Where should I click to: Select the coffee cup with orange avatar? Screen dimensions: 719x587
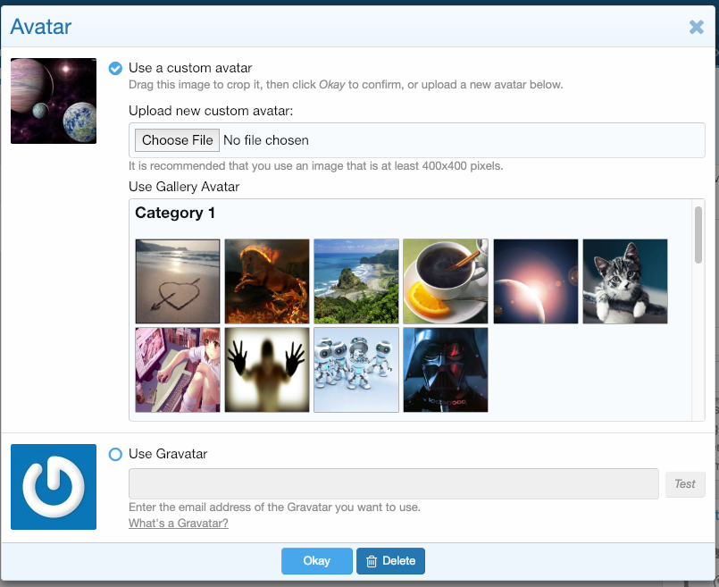click(446, 281)
